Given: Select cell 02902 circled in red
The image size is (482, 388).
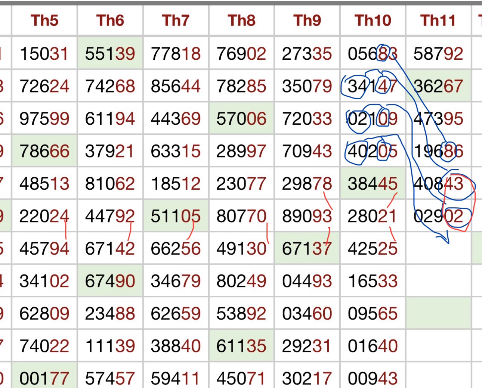Looking at the screenshot, I should tap(438, 216).
